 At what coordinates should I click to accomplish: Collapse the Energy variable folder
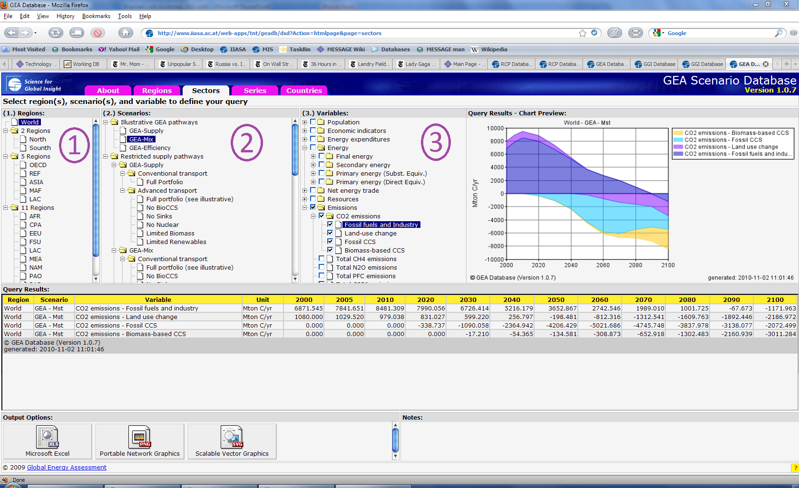click(x=305, y=148)
